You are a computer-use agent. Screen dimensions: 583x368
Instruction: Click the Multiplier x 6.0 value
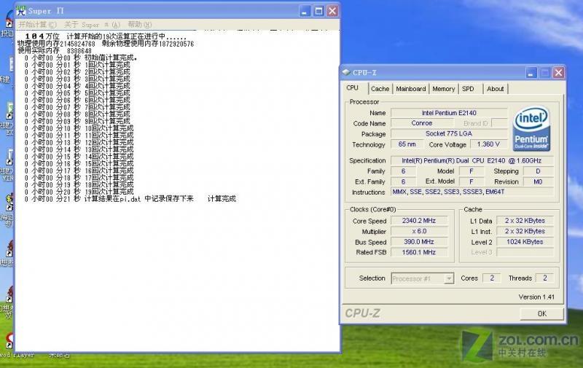tap(418, 231)
